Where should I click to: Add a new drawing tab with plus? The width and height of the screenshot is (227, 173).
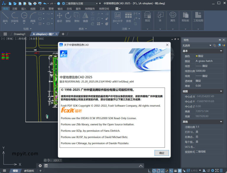[63, 34]
